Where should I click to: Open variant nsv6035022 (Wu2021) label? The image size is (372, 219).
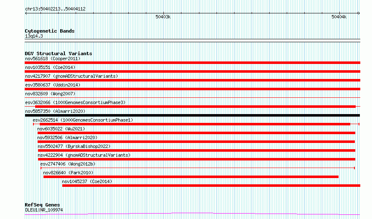point(61,129)
